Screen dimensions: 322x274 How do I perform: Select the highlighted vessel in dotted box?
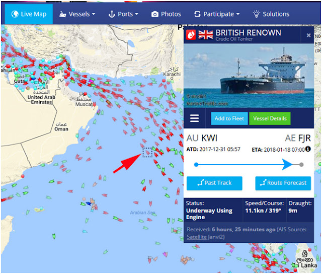[x=147, y=152]
